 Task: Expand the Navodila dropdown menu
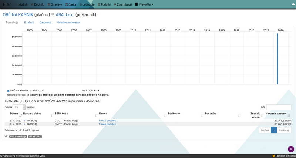tap(146, 4)
